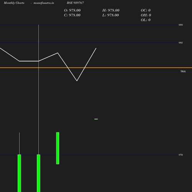Select the high value 'H: 978.00'
The width and height of the screenshot is (192, 192).
point(111,10)
